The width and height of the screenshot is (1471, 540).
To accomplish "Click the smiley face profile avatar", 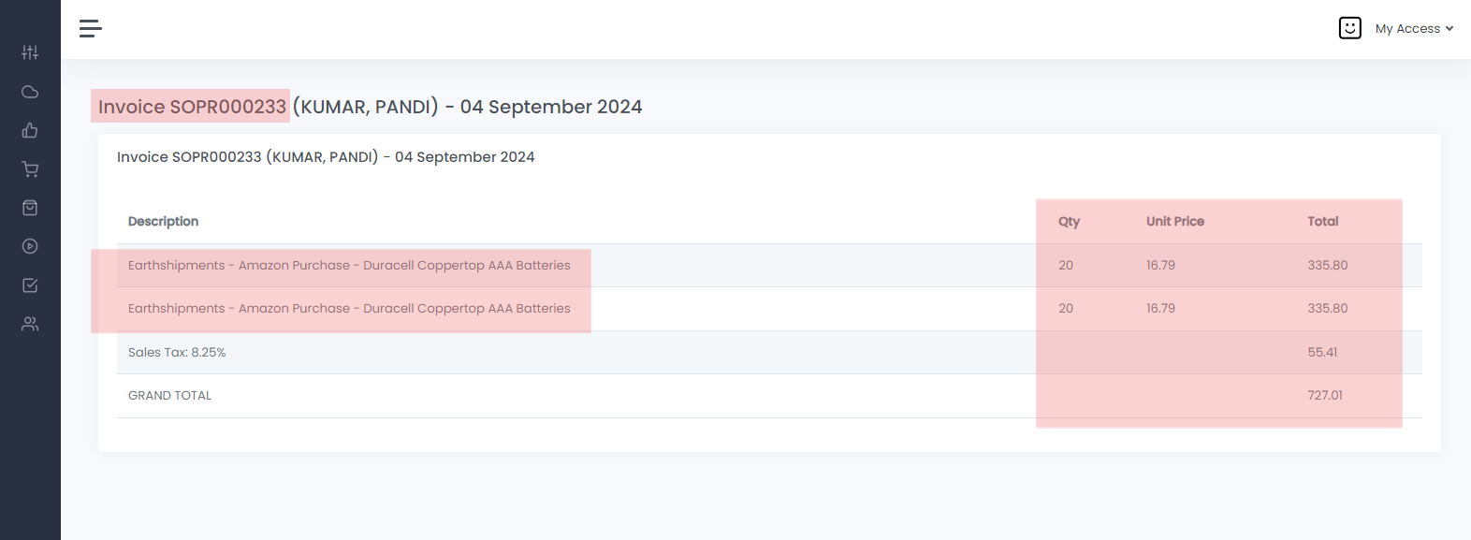I will coord(1349,28).
